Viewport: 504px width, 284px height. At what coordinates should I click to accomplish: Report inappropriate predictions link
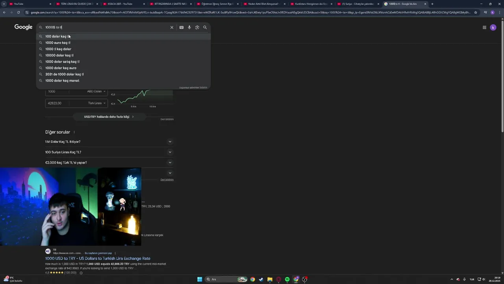coord(193,88)
